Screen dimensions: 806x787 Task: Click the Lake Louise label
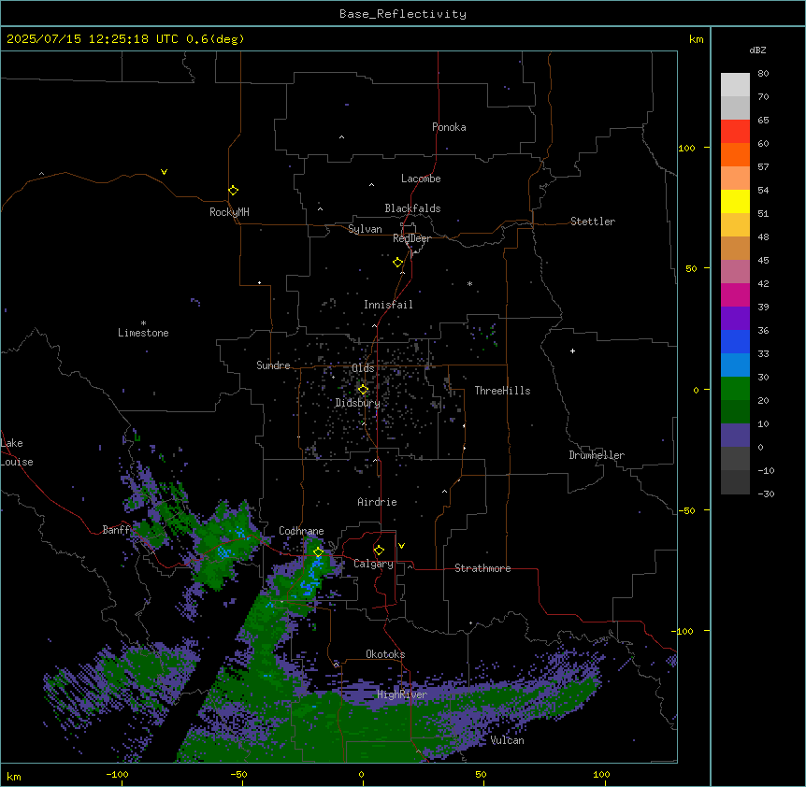(x=17, y=452)
